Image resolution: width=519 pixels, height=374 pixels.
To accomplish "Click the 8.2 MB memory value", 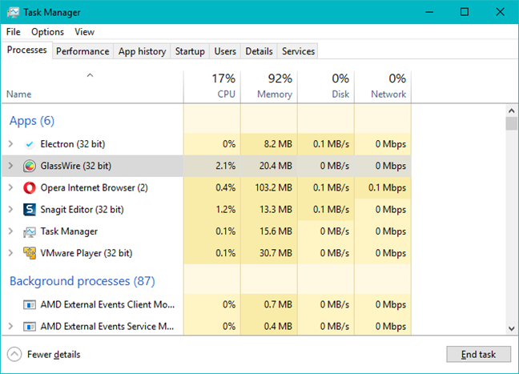I will point(278,144).
